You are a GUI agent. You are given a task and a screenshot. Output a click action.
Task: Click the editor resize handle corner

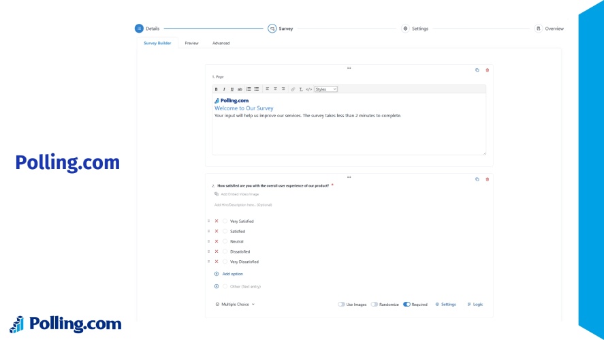484,153
